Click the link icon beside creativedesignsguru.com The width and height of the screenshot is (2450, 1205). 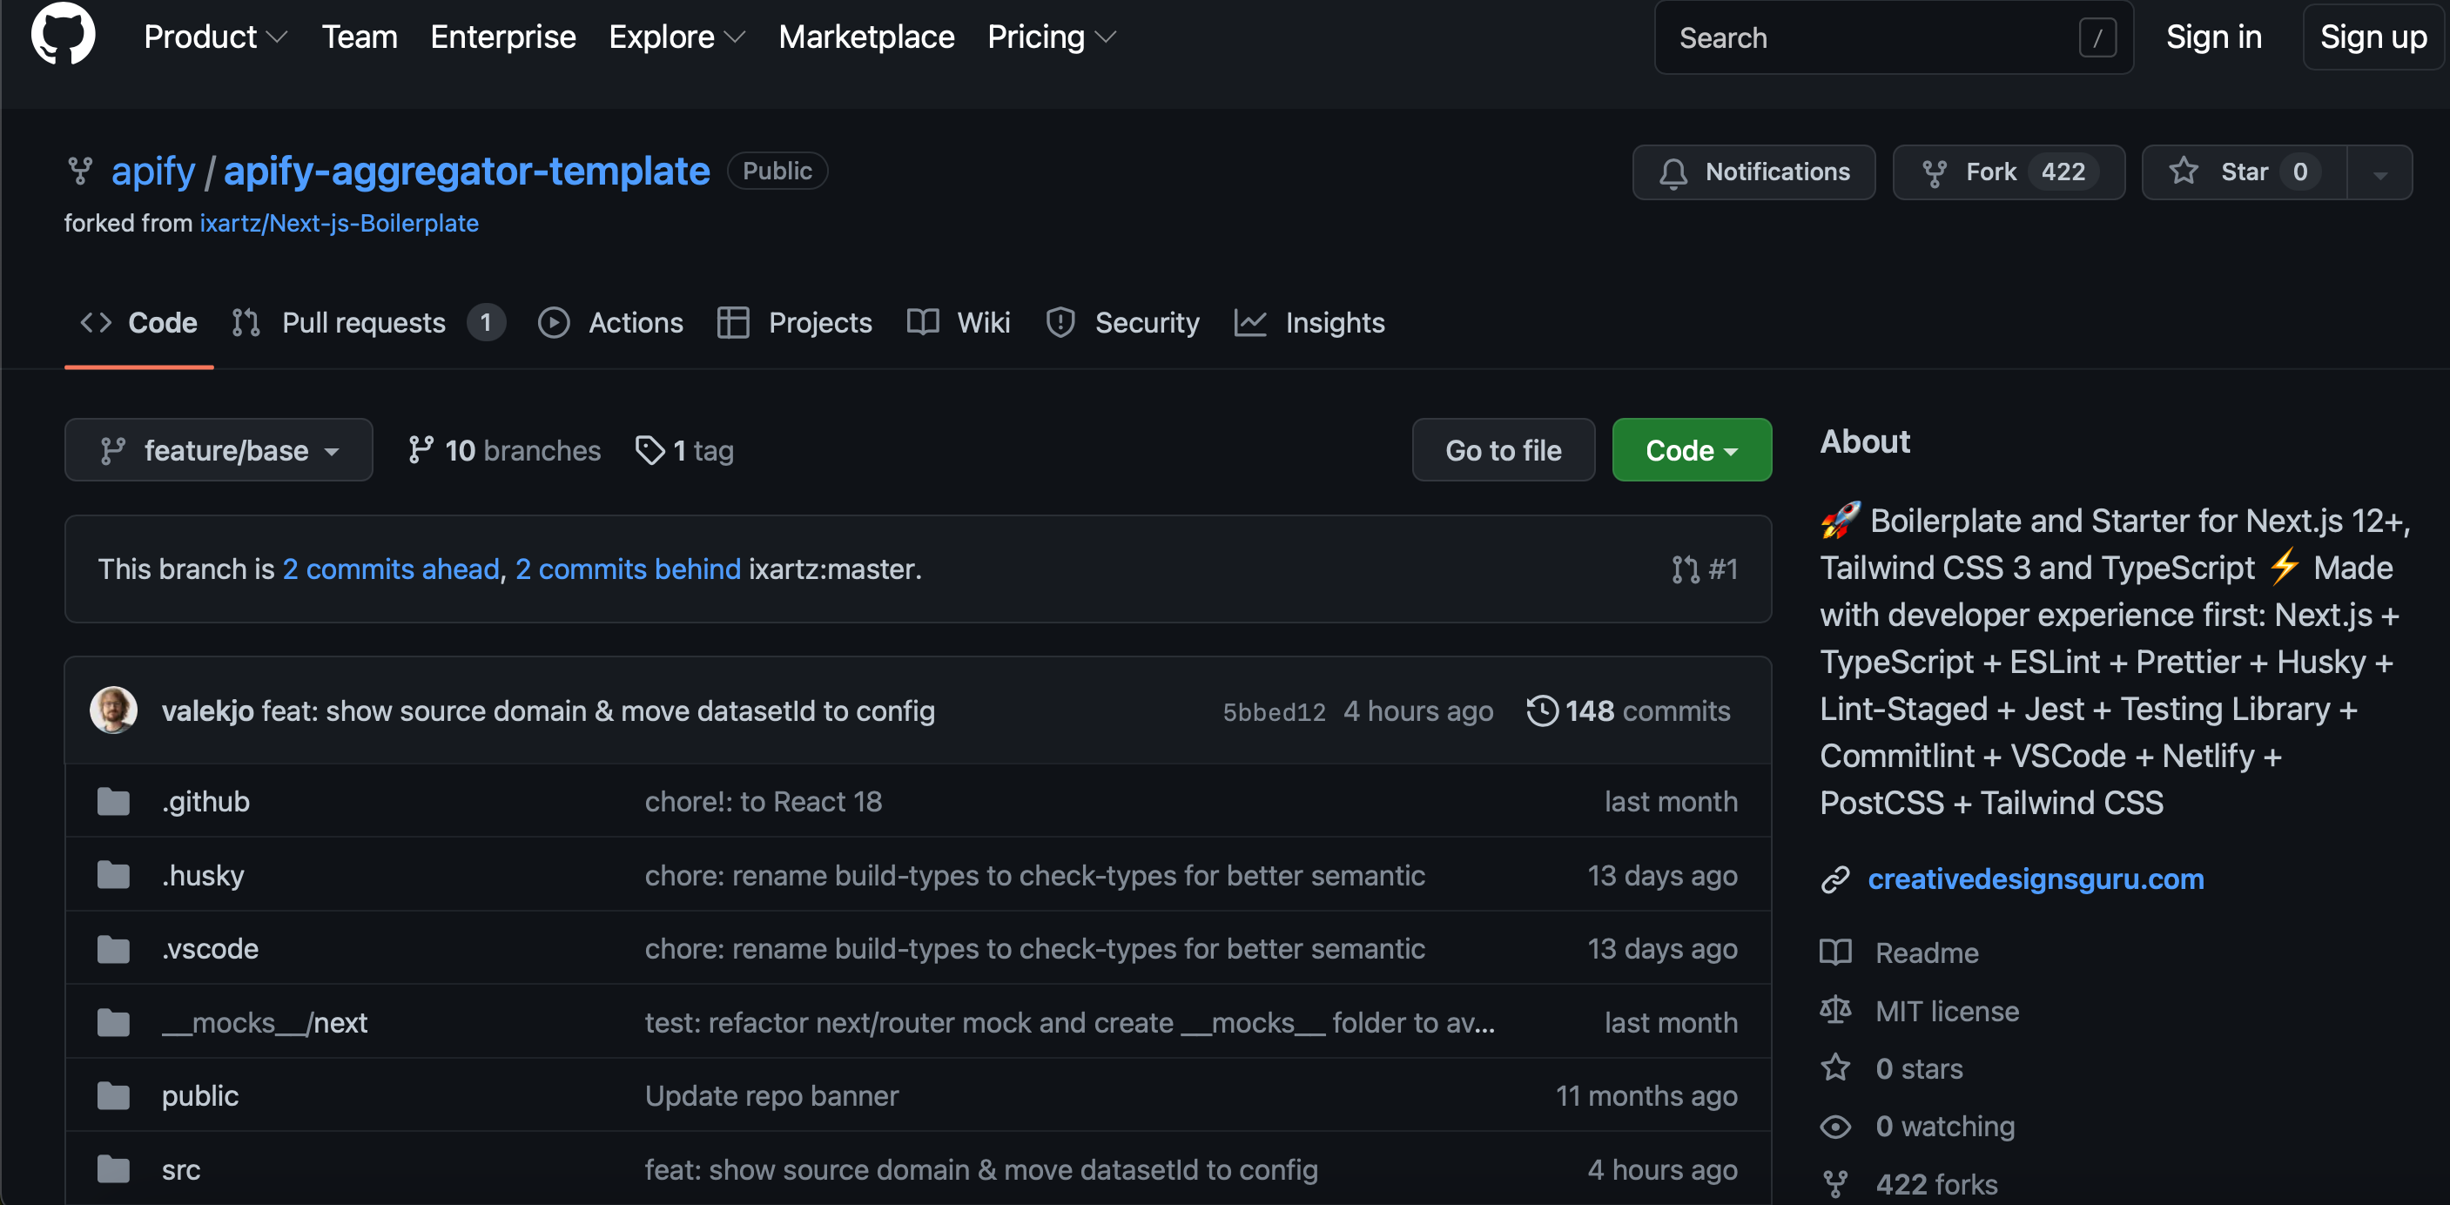1834,879
